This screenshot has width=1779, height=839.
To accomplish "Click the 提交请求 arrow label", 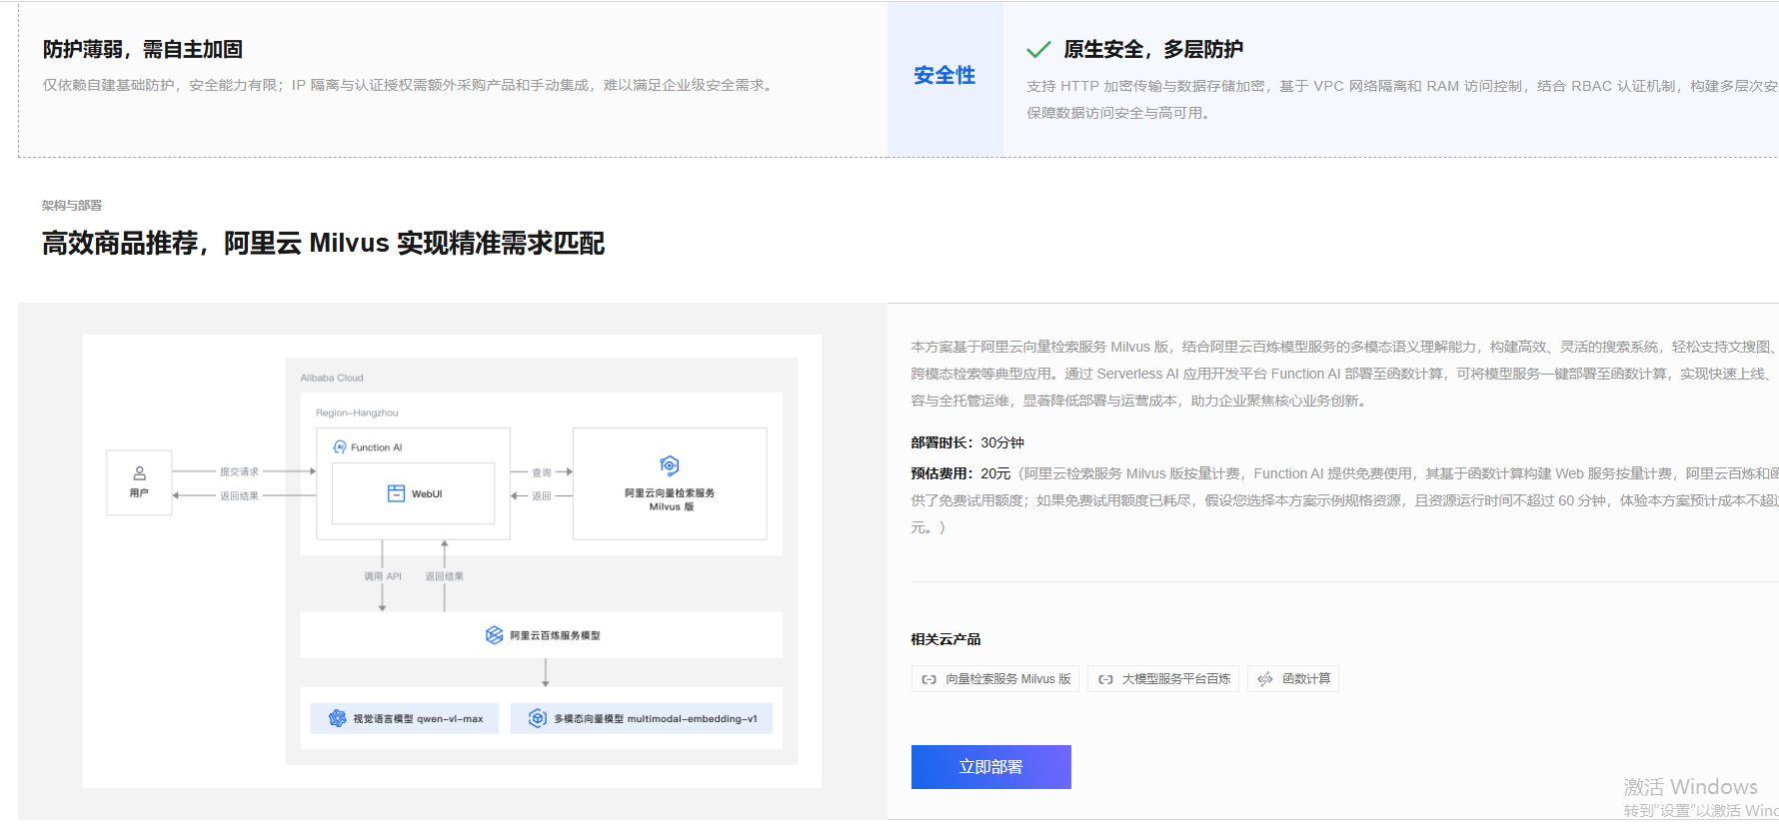I will (239, 471).
